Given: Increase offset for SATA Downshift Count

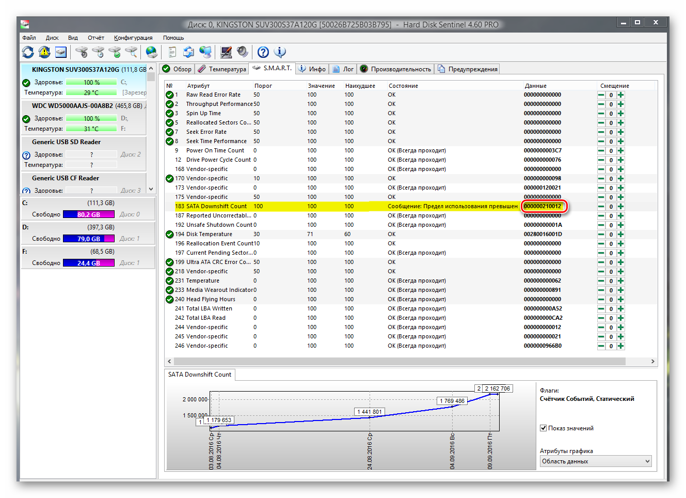Looking at the screenshot, I should pyautogui.click(x=620, y=207).
